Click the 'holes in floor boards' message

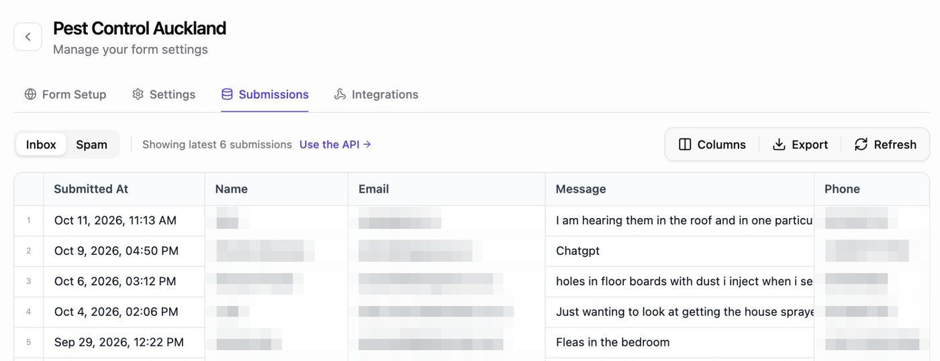pyautogui.click(x=679, y=281)
